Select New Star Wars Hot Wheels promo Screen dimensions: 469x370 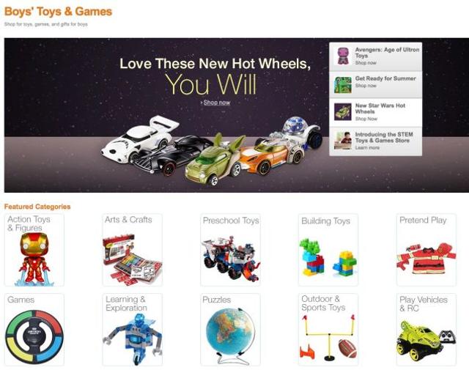point(376,112)
